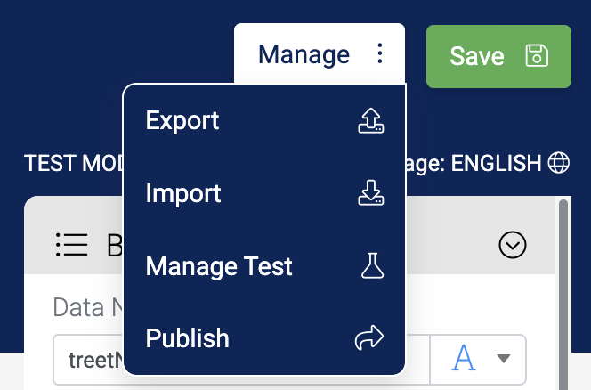Choose Import from the Manage menu

tap(264, 192)
